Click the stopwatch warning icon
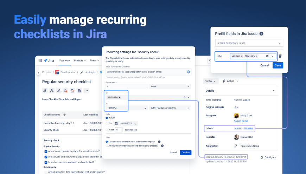The width and height of the screenshot is (306, 174). pyautogui.click(x=65, y=91)
